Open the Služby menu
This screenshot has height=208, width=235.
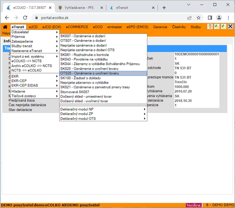196,27
